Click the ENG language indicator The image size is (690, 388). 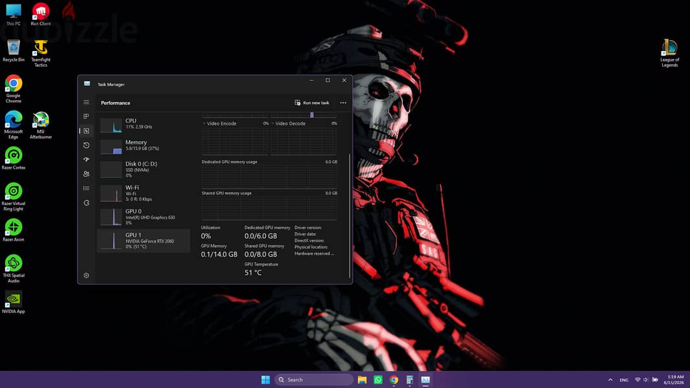click(624, 380)
